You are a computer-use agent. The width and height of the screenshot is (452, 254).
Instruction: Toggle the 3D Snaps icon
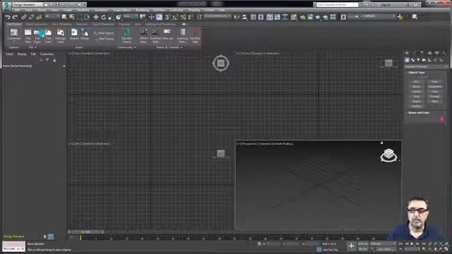tap(168, 17)
